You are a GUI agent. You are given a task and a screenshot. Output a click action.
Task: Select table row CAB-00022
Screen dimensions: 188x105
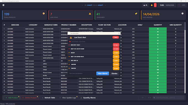93,87
